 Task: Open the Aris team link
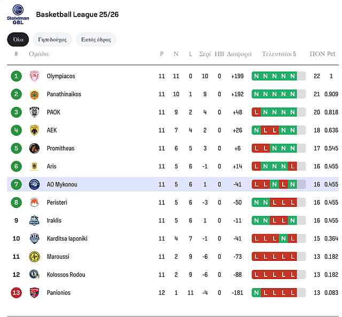[x=53, y=166]
